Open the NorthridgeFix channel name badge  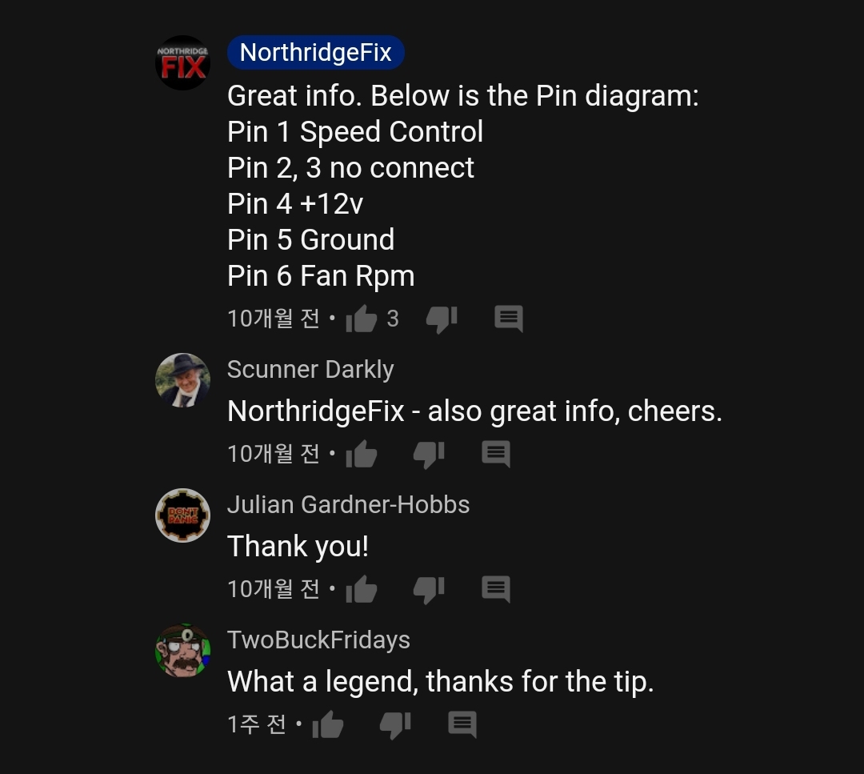tap(316, 52)
